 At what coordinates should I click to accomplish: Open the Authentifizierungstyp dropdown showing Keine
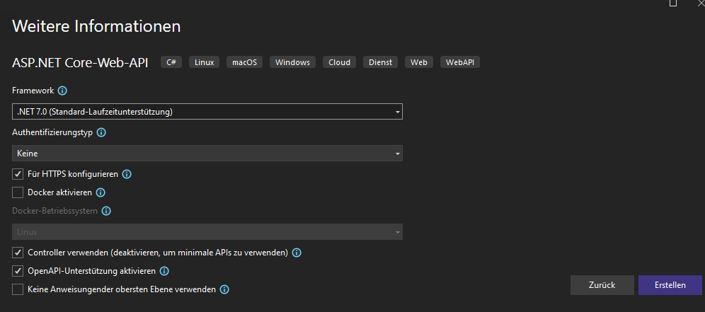[207, 154]
